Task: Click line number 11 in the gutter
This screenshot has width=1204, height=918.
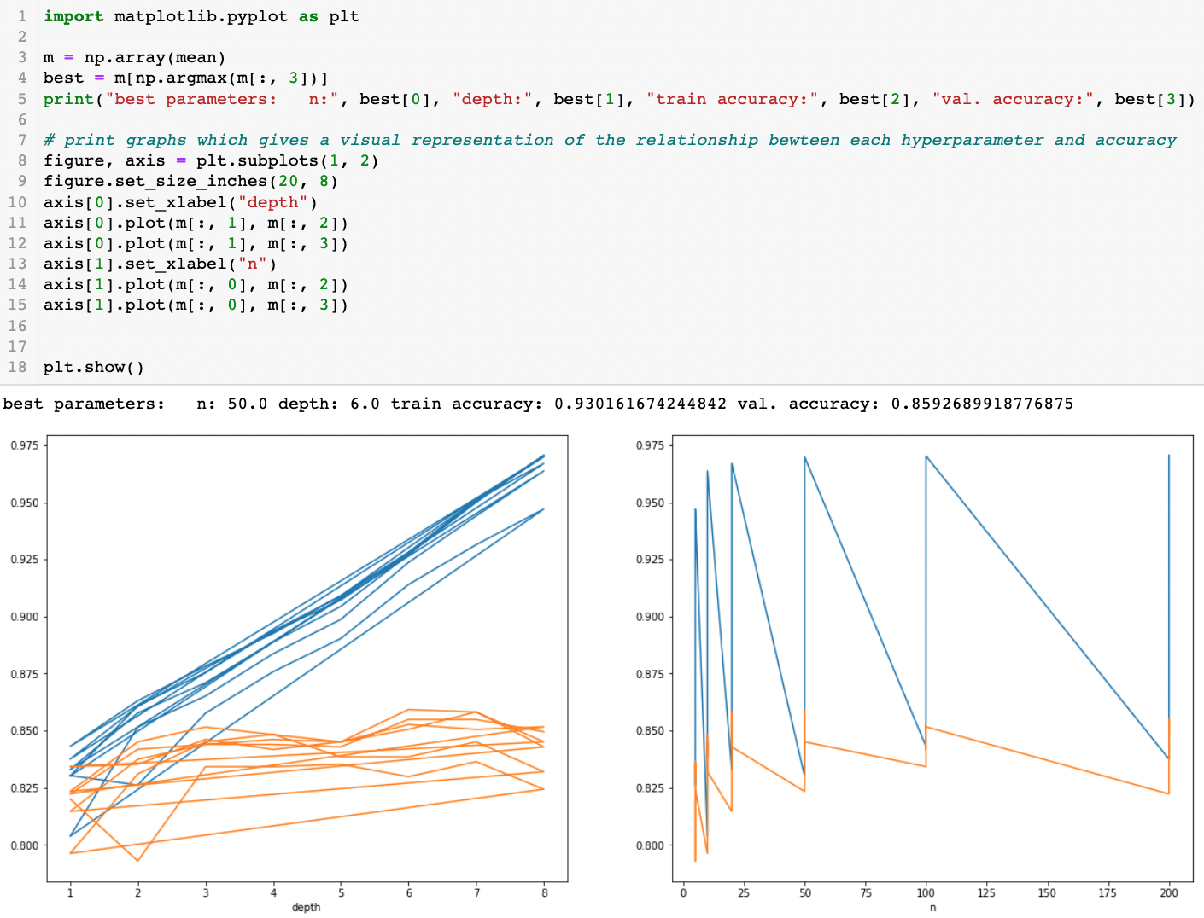Action: pos(17,223)
